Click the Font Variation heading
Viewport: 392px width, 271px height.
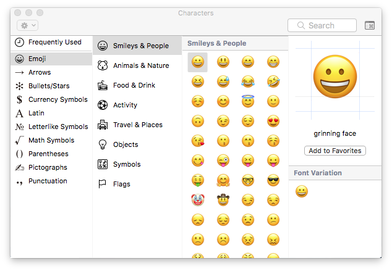(318, 173)
